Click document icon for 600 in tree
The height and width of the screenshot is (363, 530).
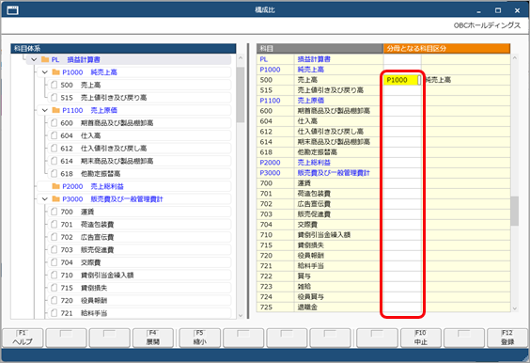[54, 123]
